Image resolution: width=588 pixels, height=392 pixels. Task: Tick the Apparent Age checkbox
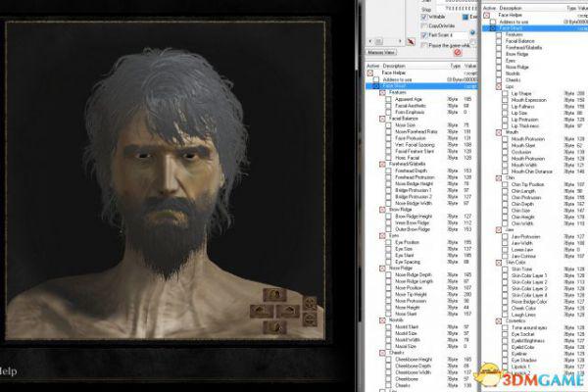[x=388, y=99]
